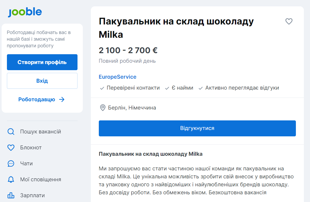
Task: Add vacancy to favorites via heart icon
Action: coord(289,21)
